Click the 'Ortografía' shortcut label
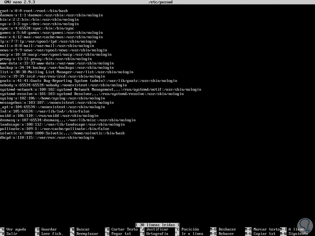The image size is (315, 236). click(x=157, y=233)
